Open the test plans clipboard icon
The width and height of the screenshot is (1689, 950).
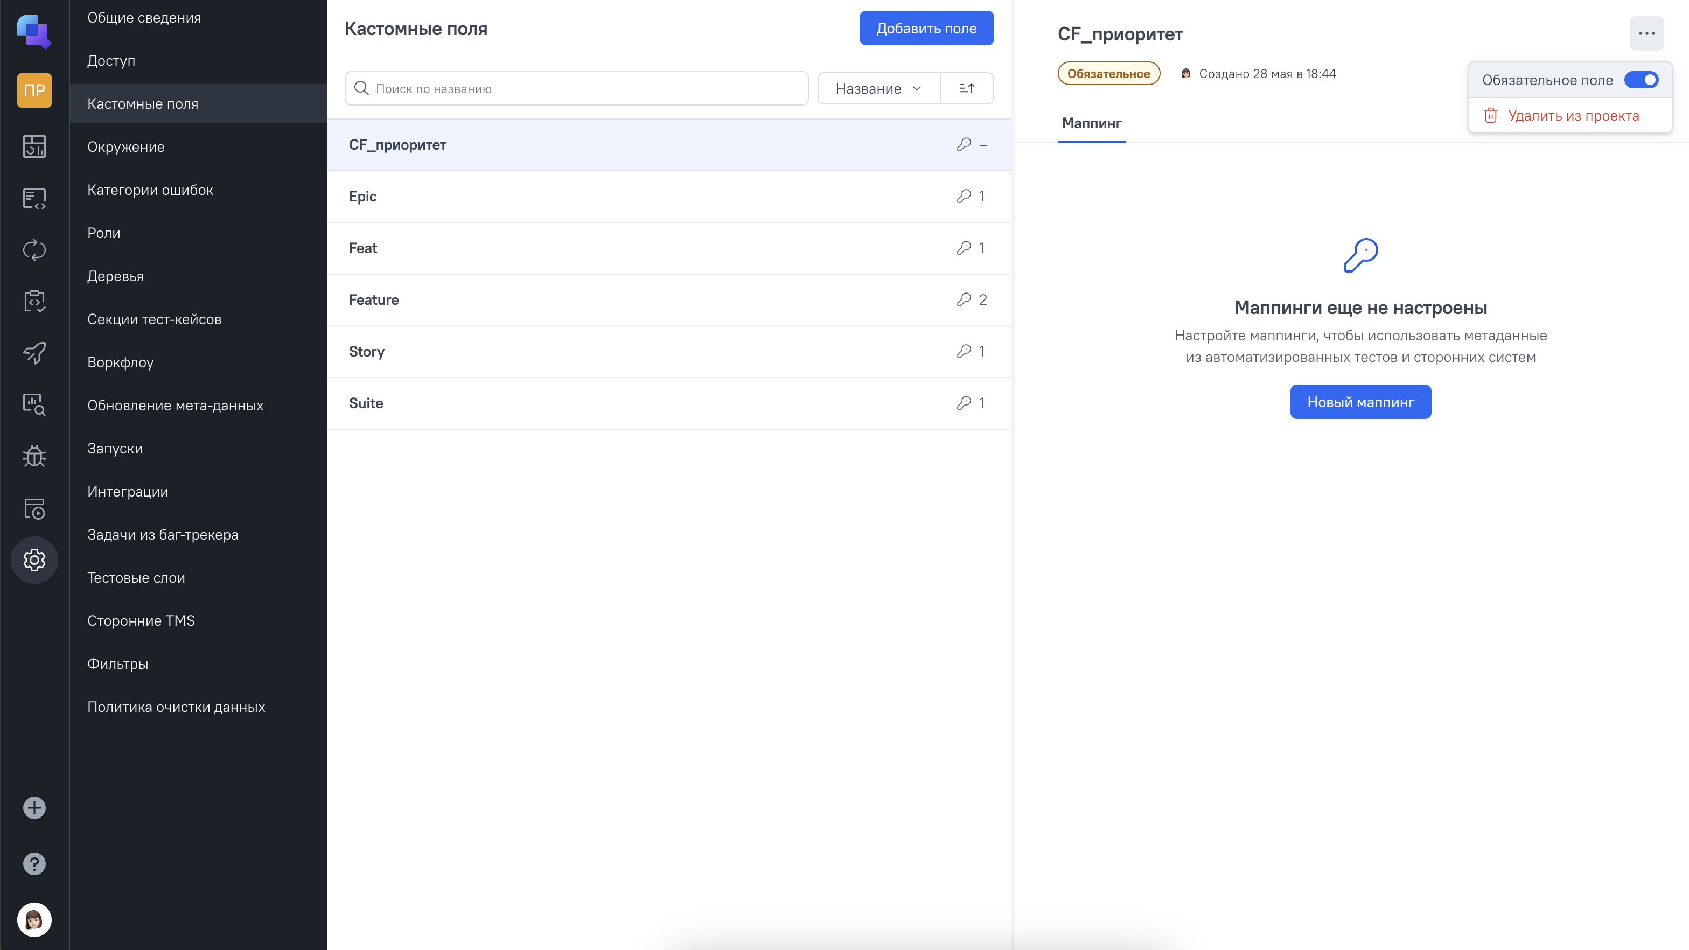click(34, 302)
